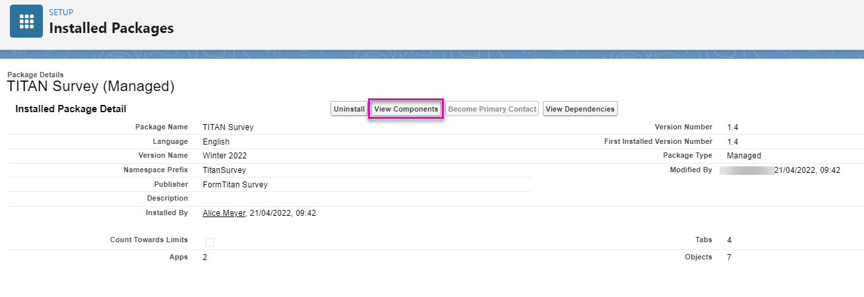Viewport: 864px width, 297px height.
Task: Click the SETUP breadcrumb label
Action: coord(61,13)
